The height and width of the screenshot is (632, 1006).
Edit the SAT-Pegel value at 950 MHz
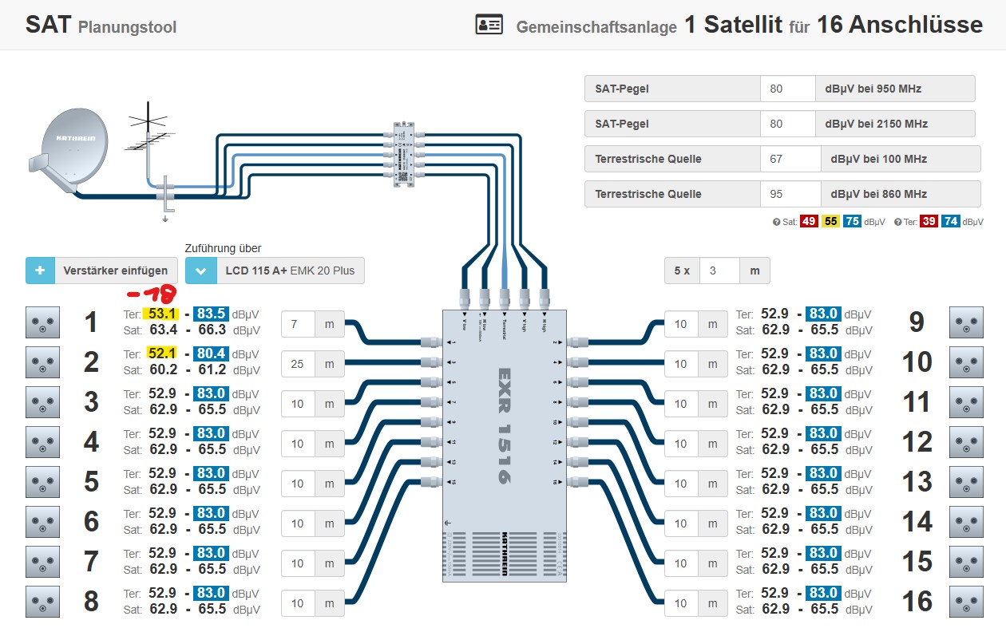786,89
